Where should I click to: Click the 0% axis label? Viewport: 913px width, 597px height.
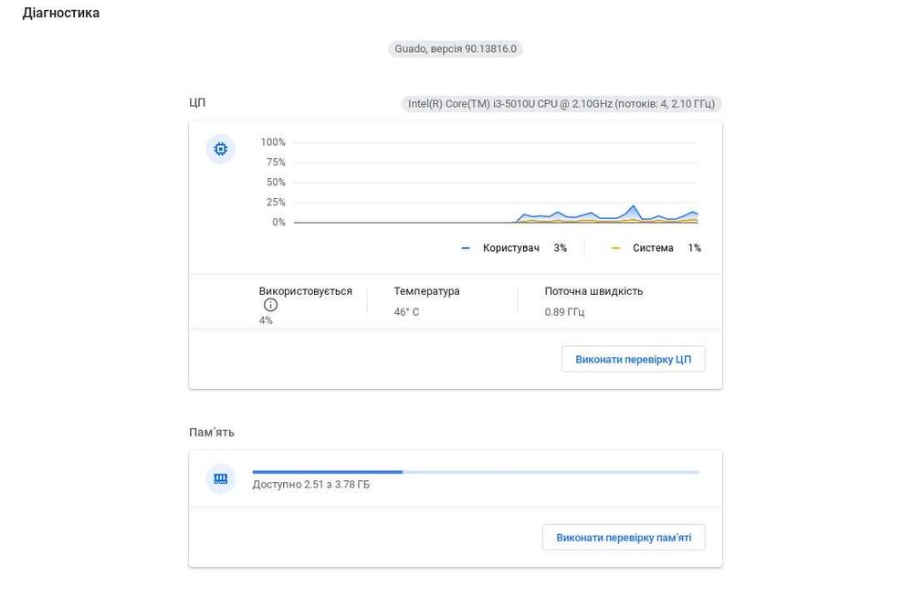pyautogui.click(x=278, y=222)
